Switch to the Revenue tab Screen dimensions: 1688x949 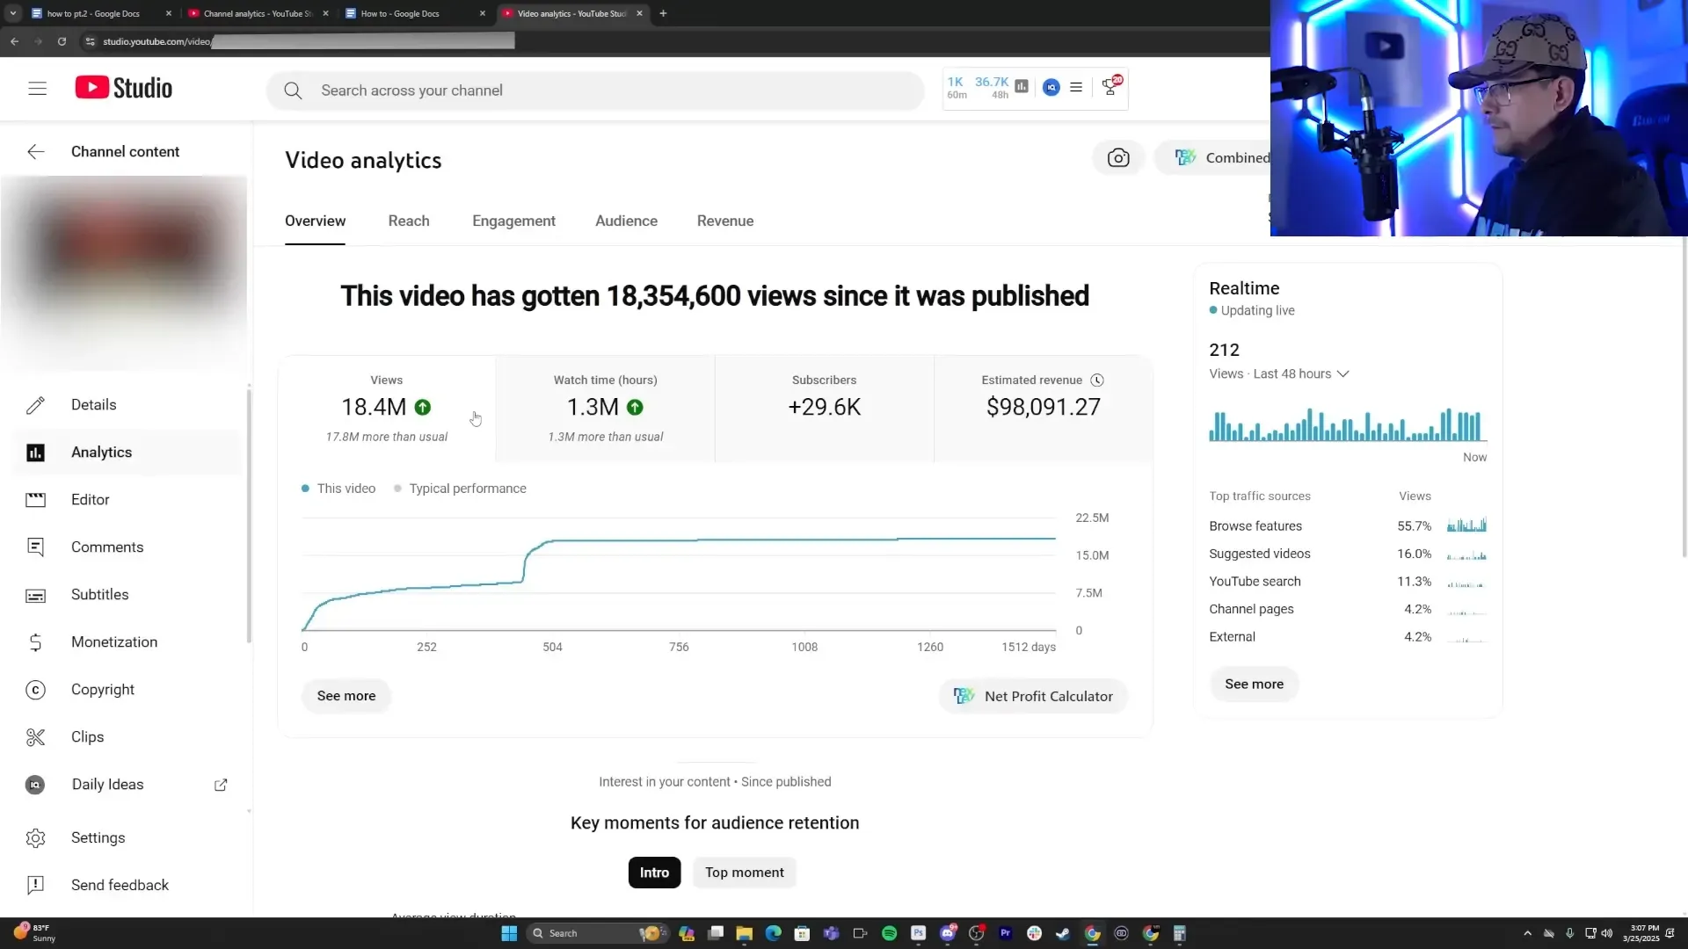[725, 221]
